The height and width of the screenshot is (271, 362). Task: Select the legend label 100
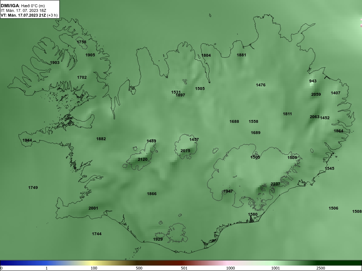[94, 268]
